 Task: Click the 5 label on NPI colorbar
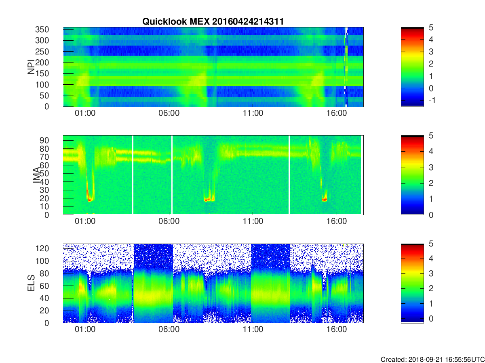pos(431,27)
